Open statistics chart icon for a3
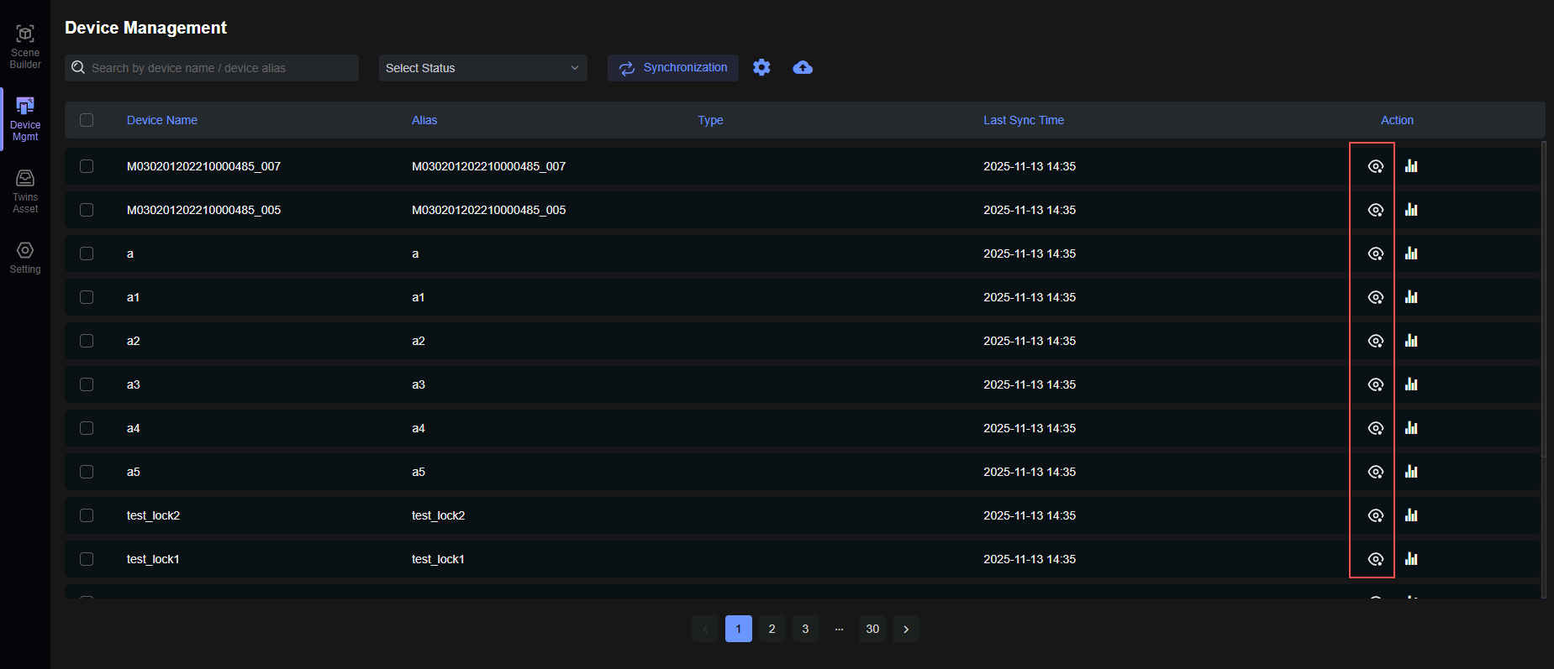Screen dimensions: 1554x669 [1411, 384]
